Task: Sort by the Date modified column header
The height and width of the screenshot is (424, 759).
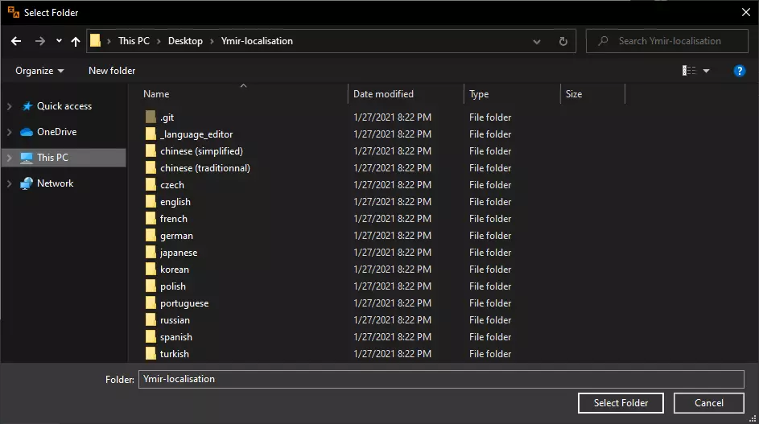Action: click(383, 94)
